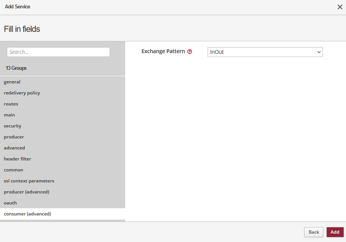
Task: Click the Add button
Action: [x=335, y=232]
